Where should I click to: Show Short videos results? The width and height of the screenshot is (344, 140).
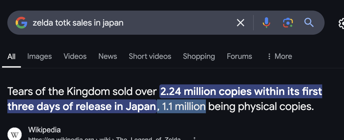[x=150, y=56]
